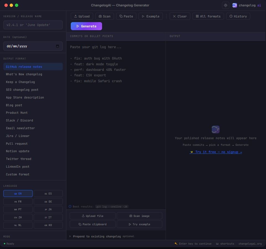Select Notion update format
This screenshot has height=249, width=266.
tap(33, 151)
